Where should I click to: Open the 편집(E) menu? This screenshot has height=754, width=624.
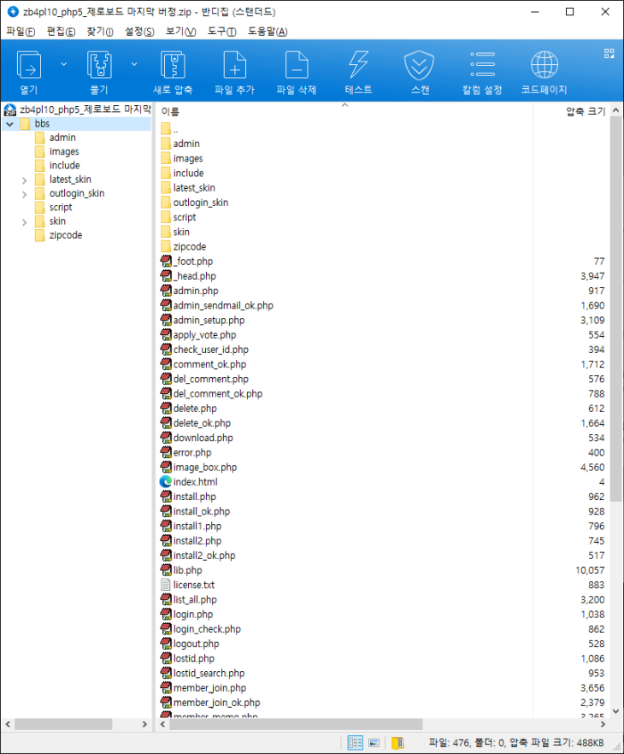[x=61, y=32]
